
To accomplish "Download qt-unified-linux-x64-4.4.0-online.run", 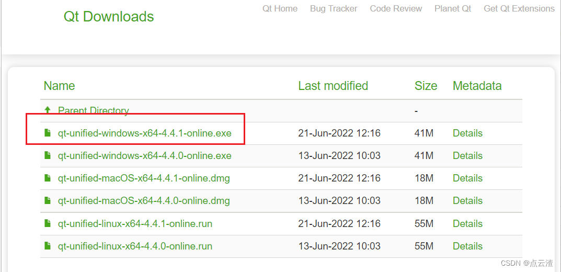I will [x=135, y=246].
